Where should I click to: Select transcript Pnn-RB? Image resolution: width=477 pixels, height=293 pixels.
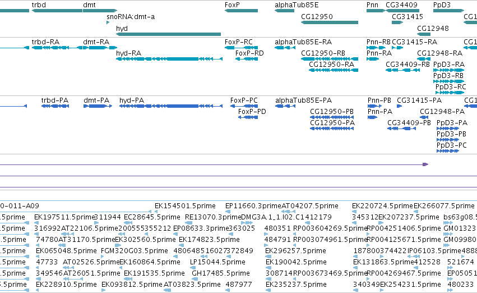376,48
